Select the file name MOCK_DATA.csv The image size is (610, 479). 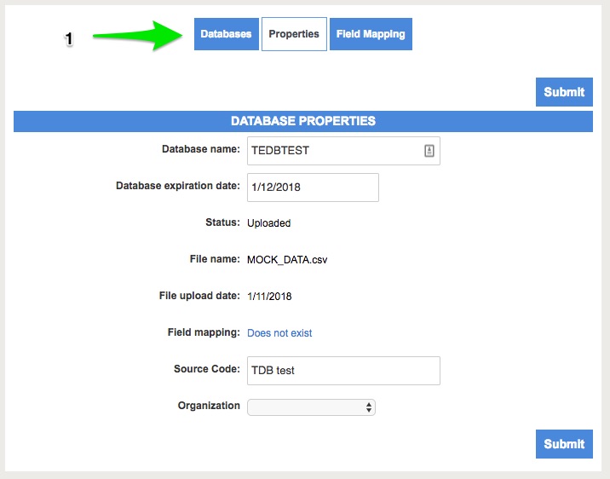point(287,260)
